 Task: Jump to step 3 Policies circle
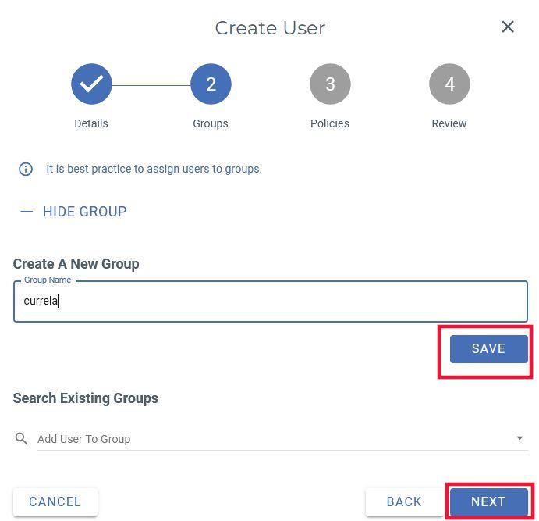[x=330, y=84]
